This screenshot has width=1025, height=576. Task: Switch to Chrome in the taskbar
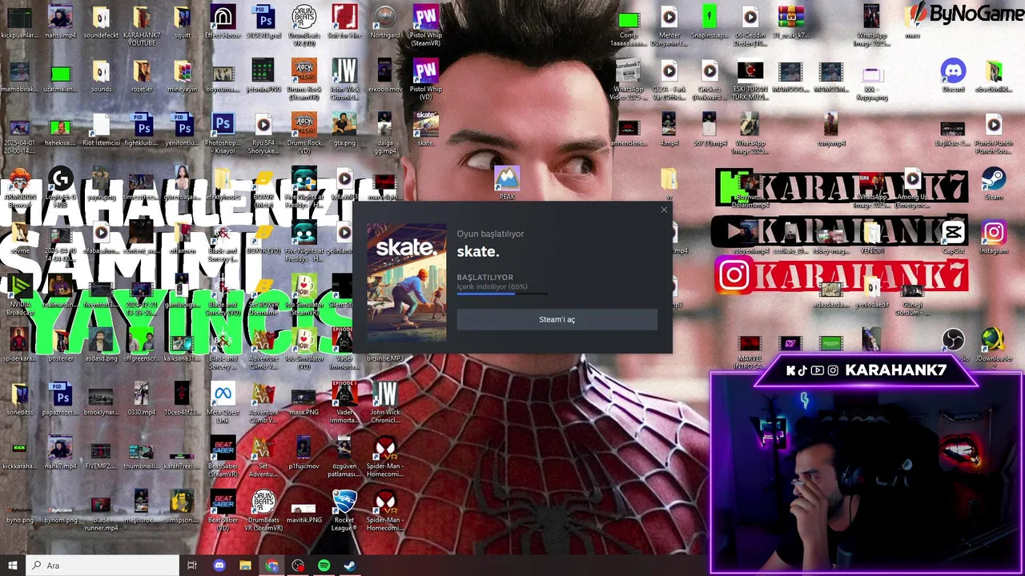point(272,566)
